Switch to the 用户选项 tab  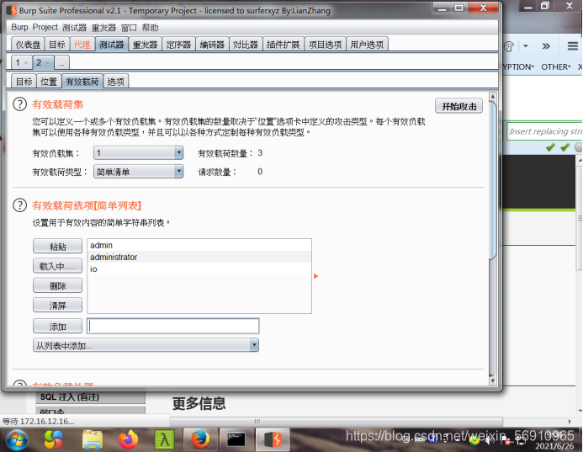point(367,45)
